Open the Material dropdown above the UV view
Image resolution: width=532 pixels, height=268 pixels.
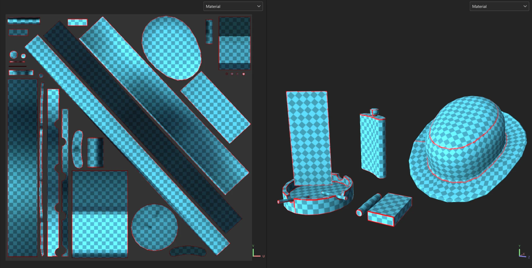click(x=233, y=6)
